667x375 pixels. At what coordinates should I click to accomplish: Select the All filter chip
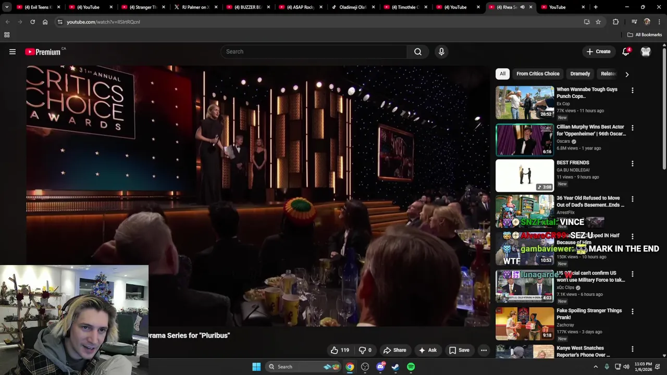(x=502, y=73)
